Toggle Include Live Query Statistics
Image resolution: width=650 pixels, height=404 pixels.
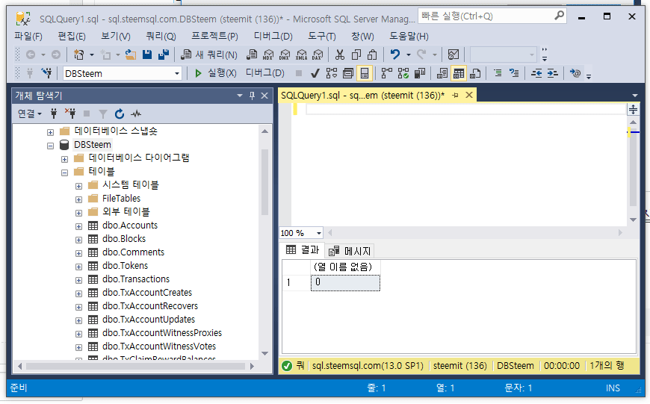(403, 73)
